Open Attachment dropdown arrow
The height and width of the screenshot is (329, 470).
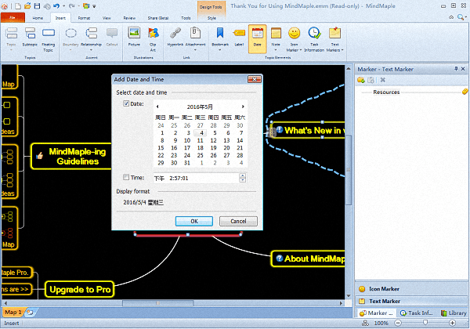coord(195,50)
